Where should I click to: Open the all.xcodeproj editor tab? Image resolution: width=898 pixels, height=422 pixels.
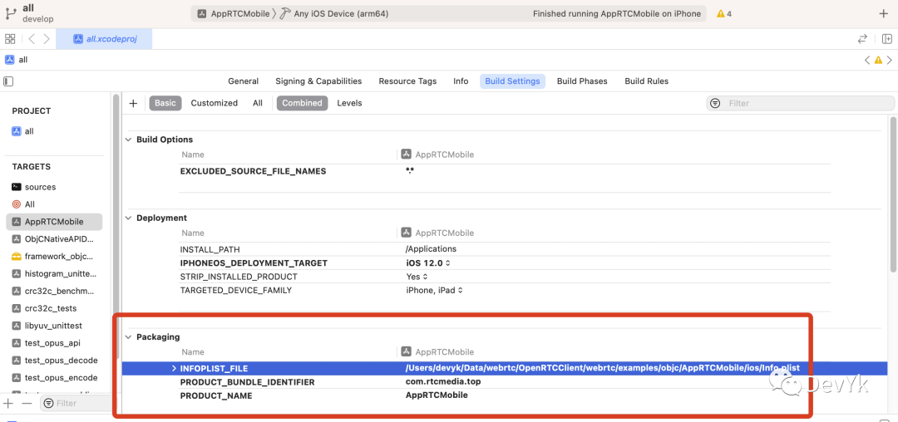click(106, 39)
